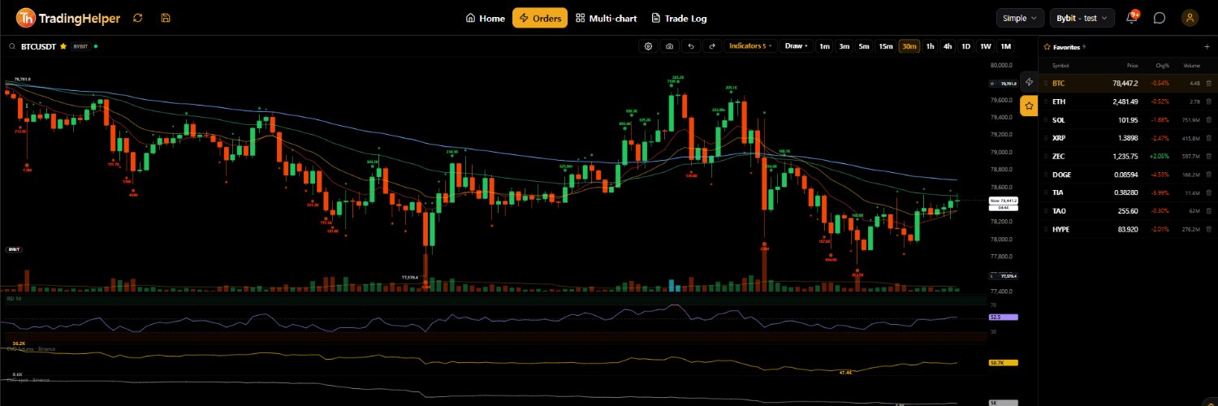Switch to the Orders tab
Image resolution: width=1218 pixels, height=406 pixels.
pyautogui.click(x=540, y=18)
